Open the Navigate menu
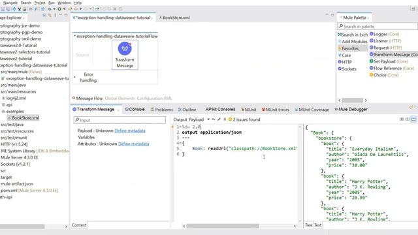The height and width of the screenshot is (235, 418). (x=10, y=3)
